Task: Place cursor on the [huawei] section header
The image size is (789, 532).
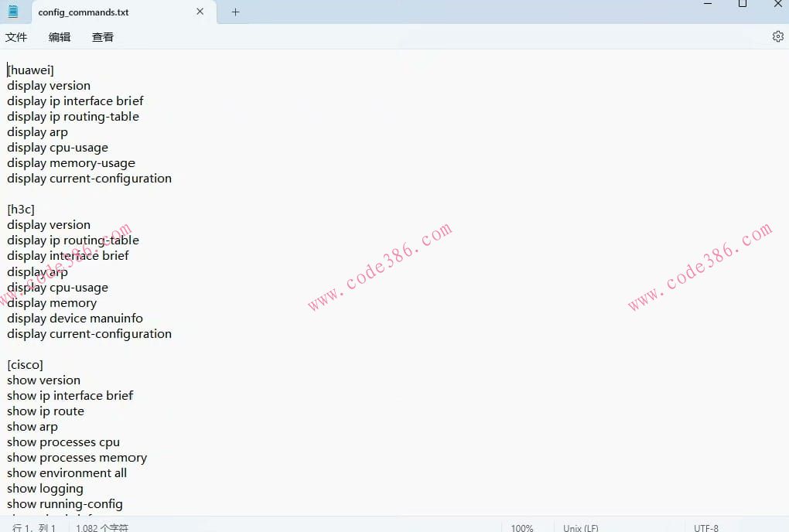Action: (31, 70)
